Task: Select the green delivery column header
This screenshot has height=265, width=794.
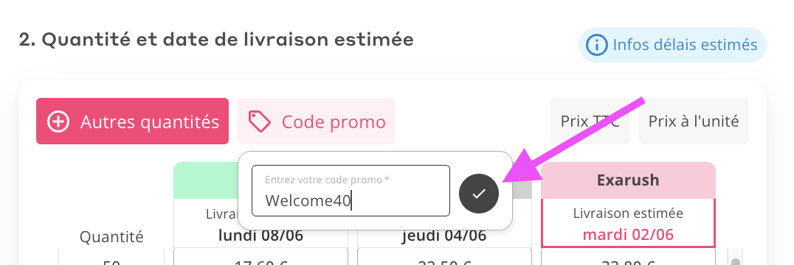Action: point(206,180)
